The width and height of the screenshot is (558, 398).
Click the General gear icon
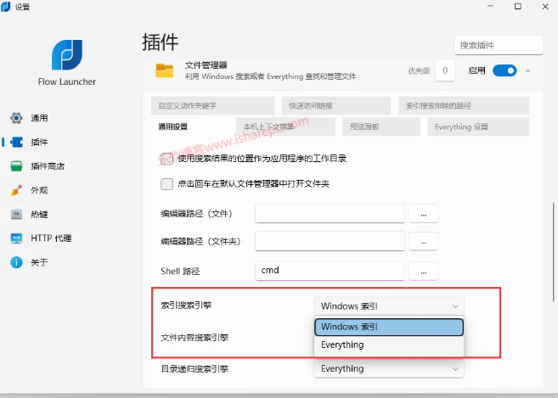[16, 118]
